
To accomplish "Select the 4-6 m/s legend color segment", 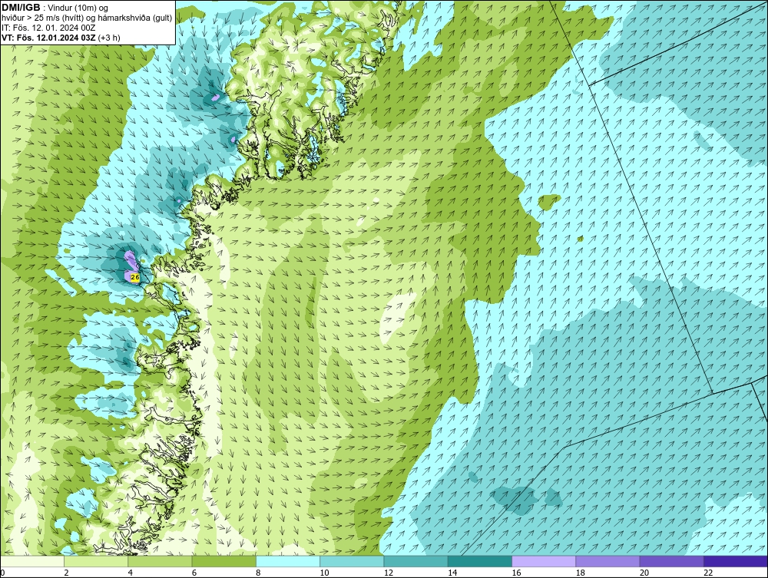I will (160, 561).
